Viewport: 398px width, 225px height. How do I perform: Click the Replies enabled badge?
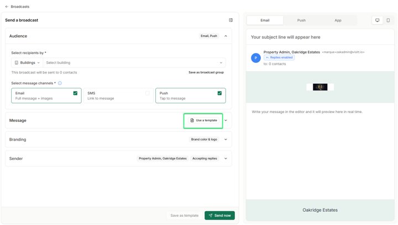279,58
